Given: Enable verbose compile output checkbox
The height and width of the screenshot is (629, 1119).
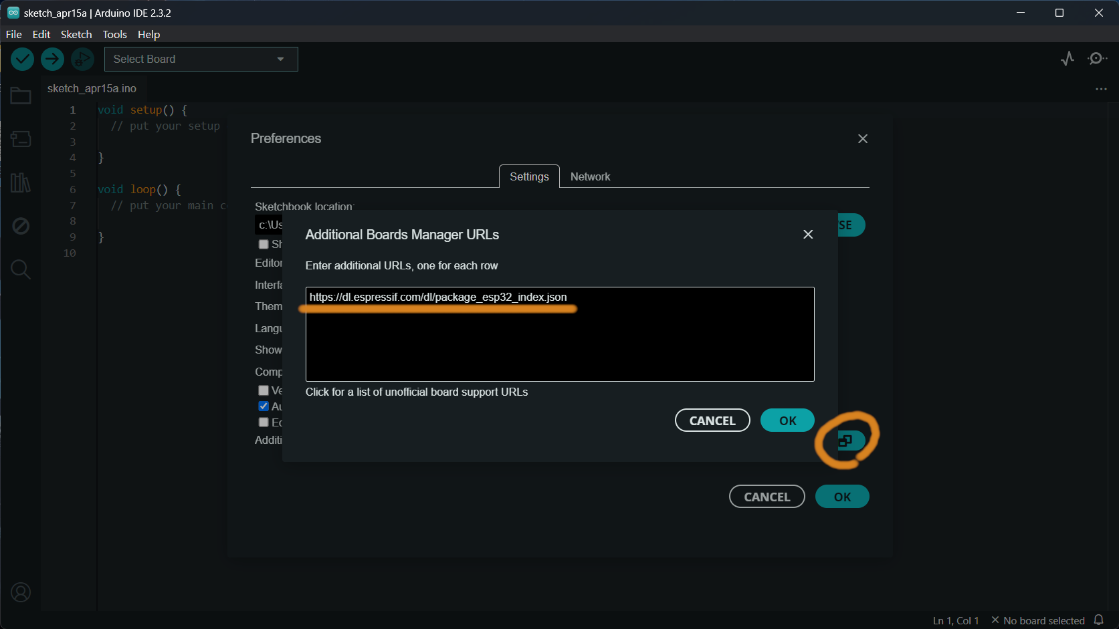Looking at the screenshot, I should (264, 390).
